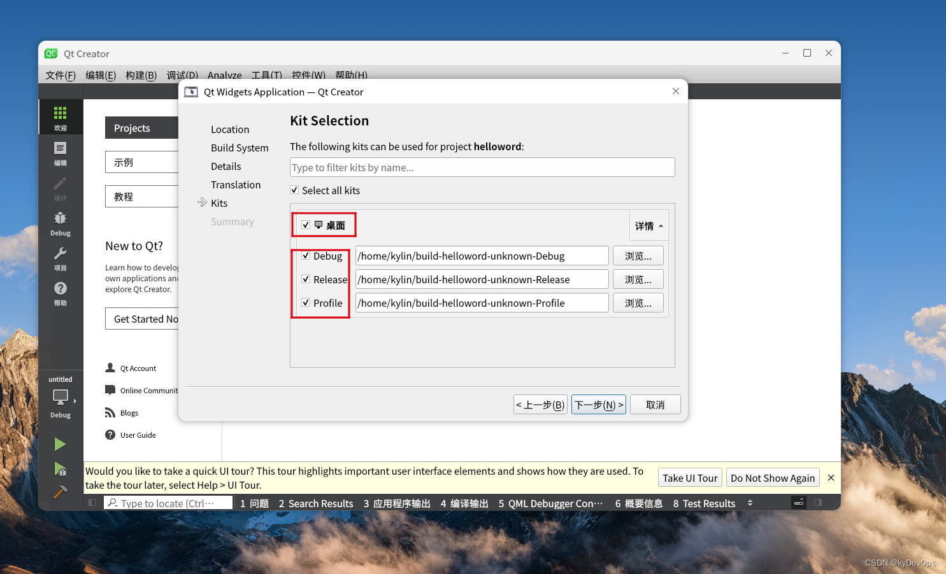This screenshot has height=574, width=946.
Task: Uncheck the 桌面 desktop kit checkbox
Action: (306, 225)
